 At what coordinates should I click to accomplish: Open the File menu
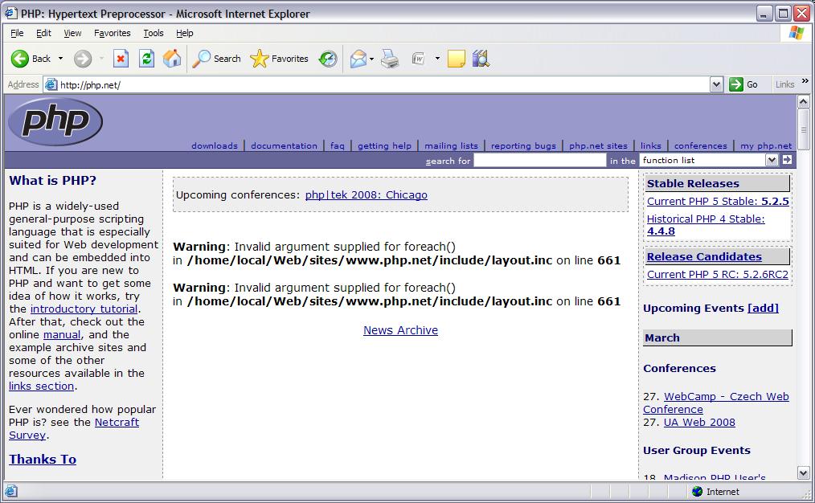(x=17, y=33)
